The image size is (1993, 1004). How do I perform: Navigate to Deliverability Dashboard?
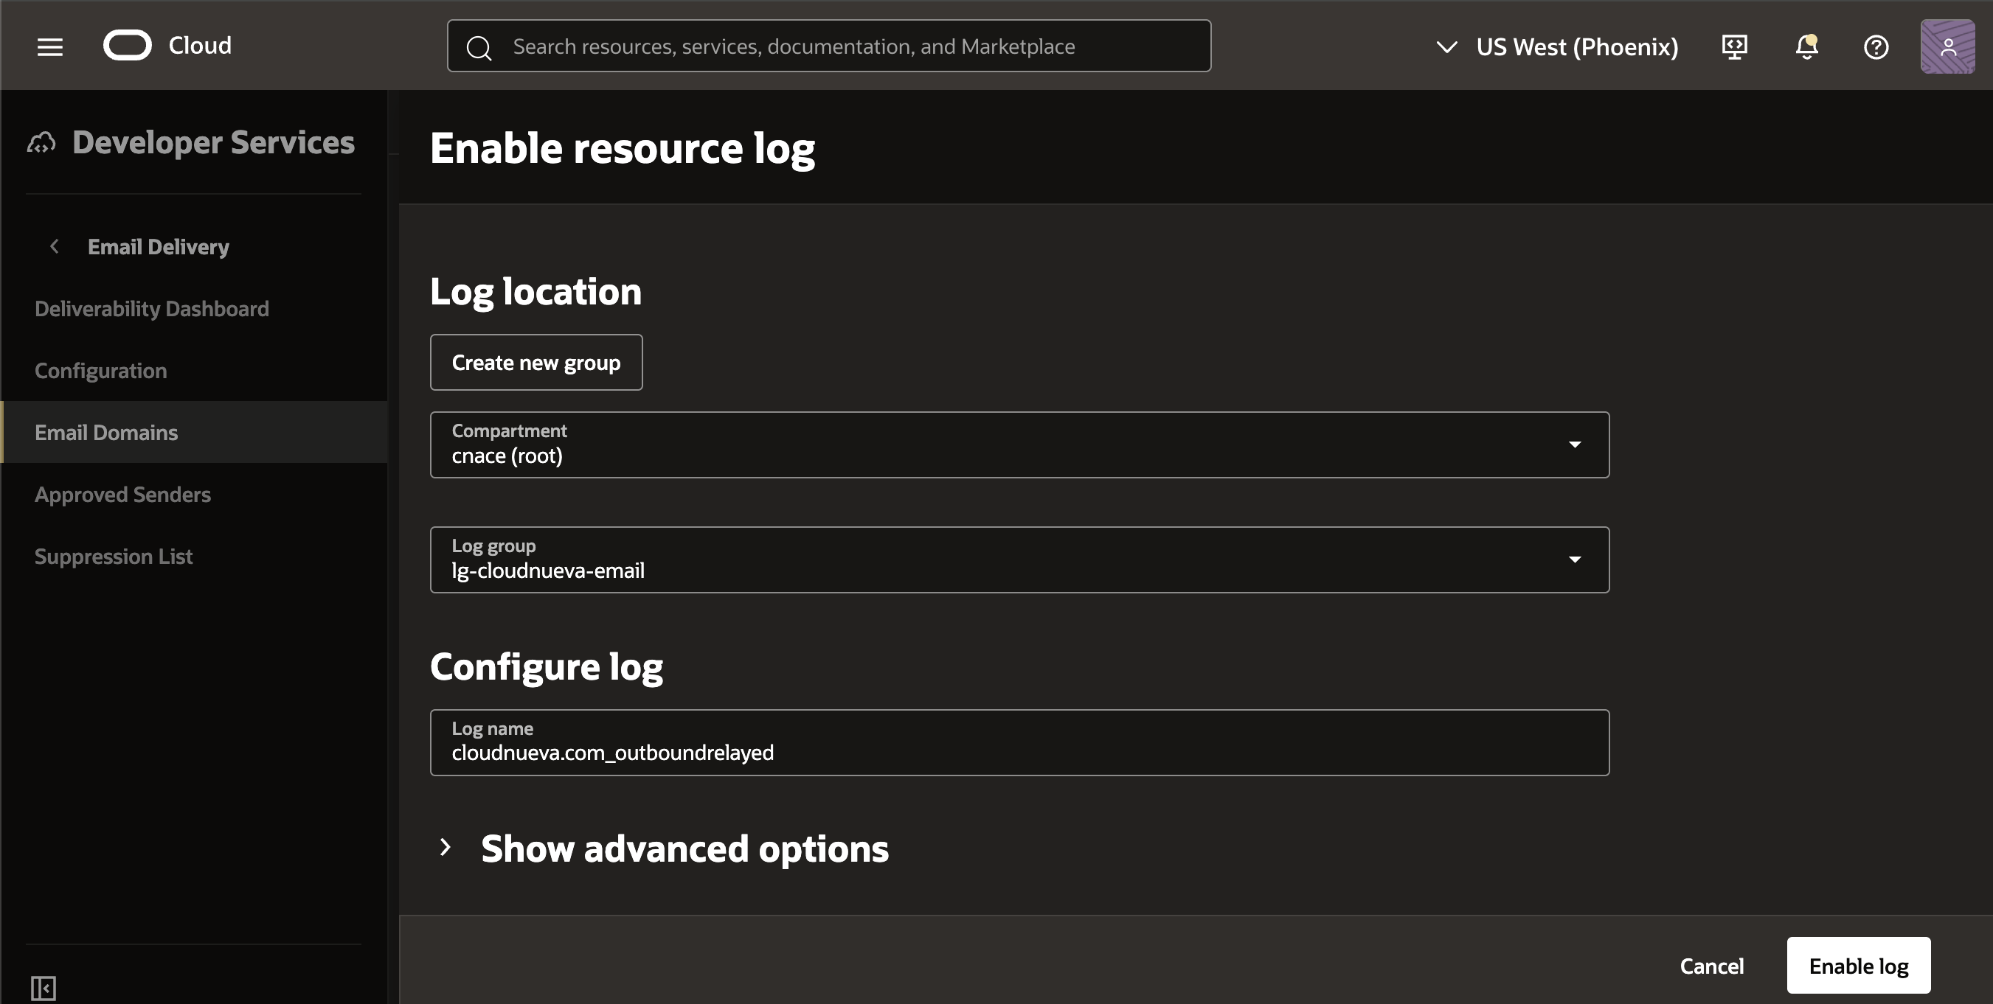click(x=152, y=309)
